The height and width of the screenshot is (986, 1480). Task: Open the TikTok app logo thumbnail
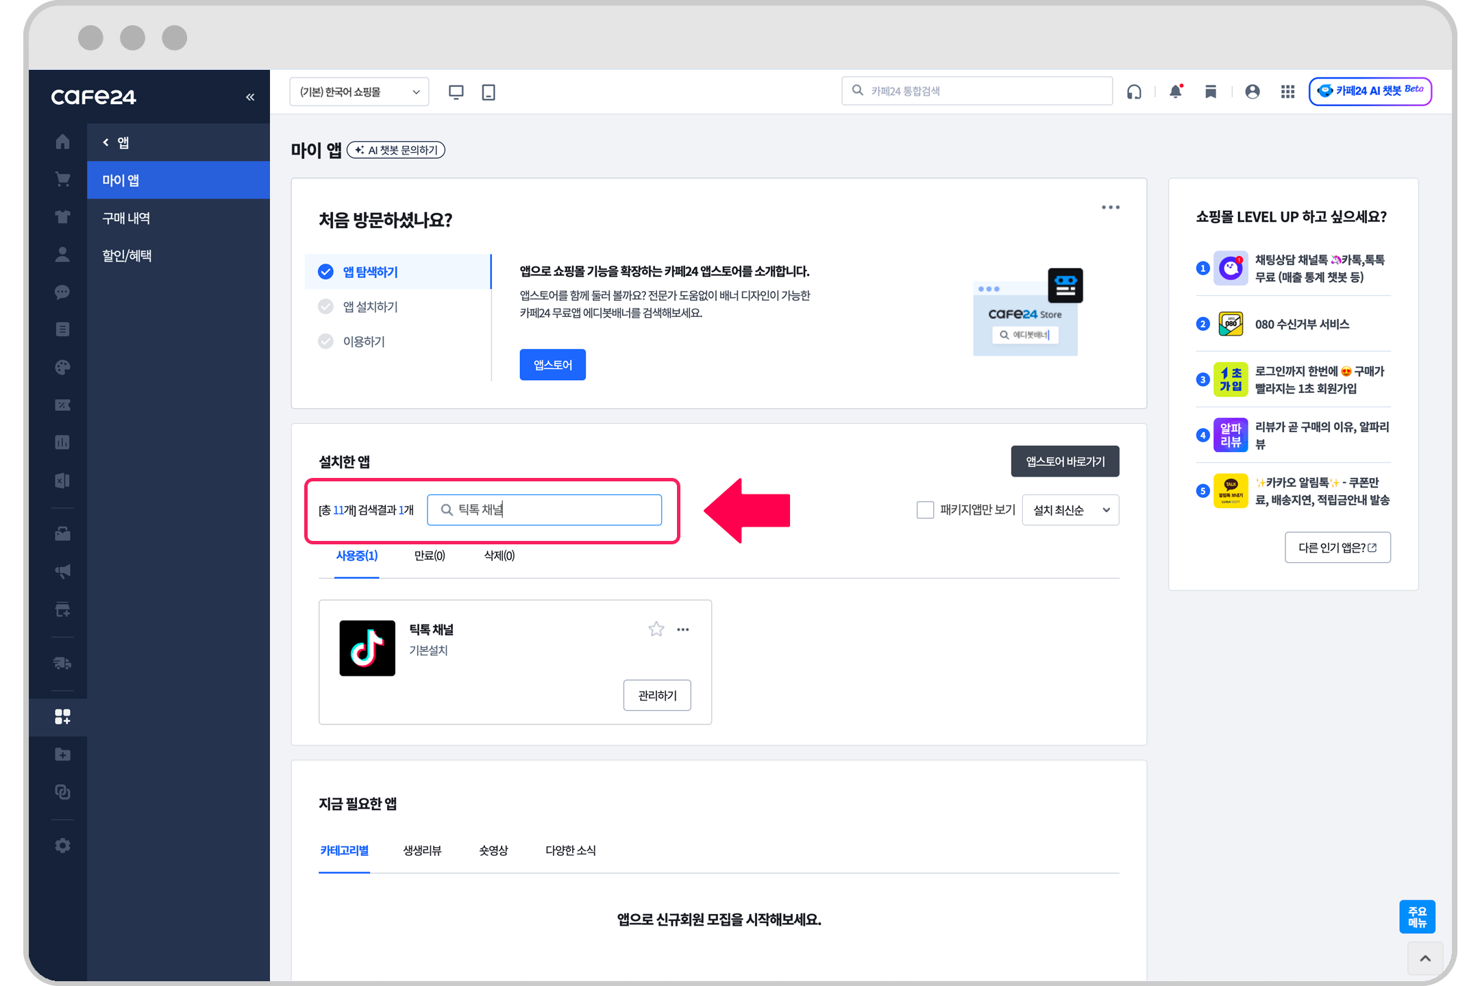(x=367, y=648)
